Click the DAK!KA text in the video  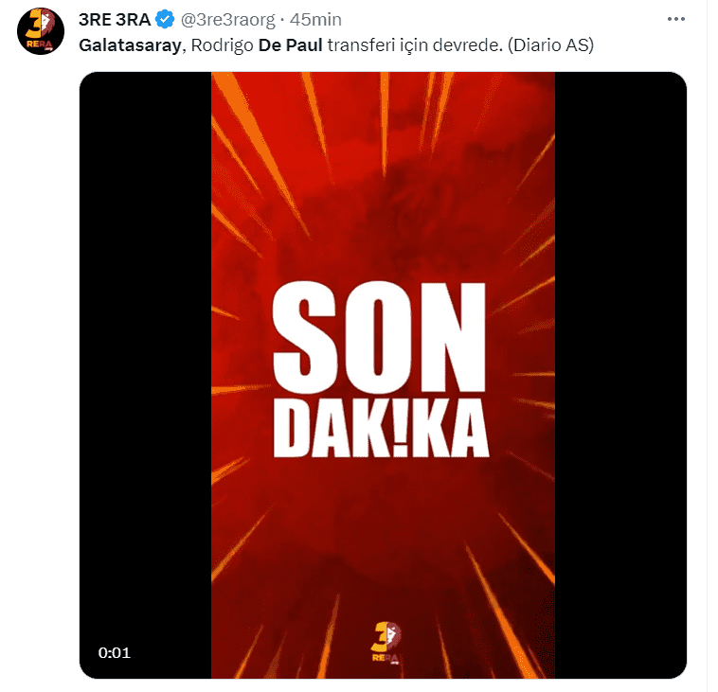381,431
